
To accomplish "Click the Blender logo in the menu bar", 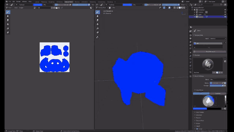I will pyautogui.click(x=7, y=1).
